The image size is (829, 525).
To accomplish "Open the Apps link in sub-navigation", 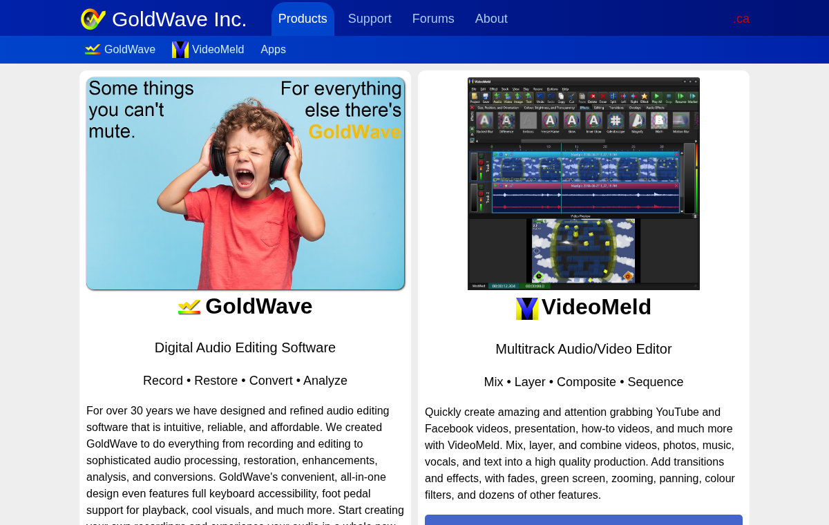I will 274,50.
